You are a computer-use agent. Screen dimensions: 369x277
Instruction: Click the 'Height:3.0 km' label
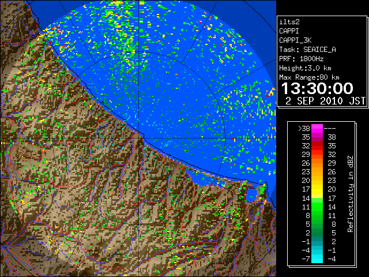click(x=305, y=68)
